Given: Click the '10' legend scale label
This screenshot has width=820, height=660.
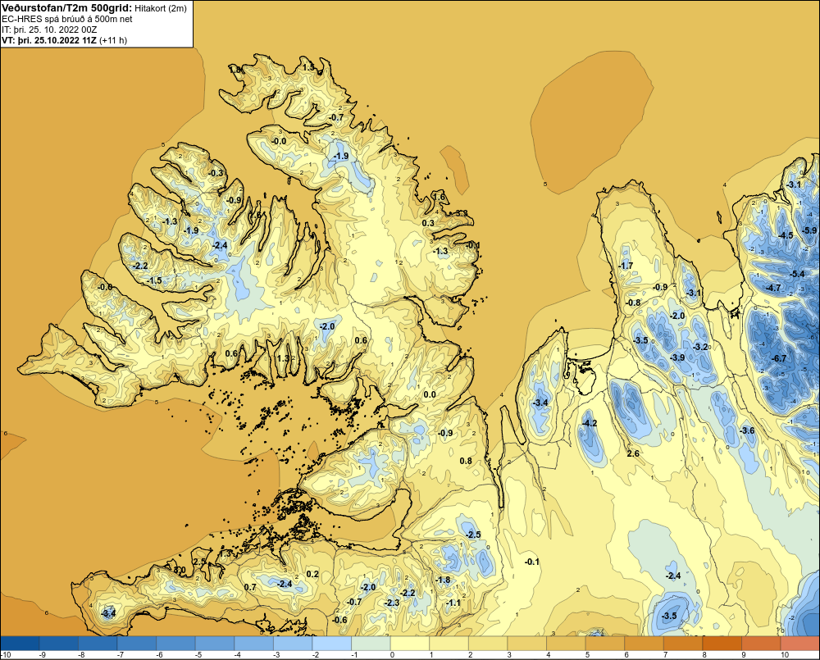Looking at the screenshot, I should point(785,654).
